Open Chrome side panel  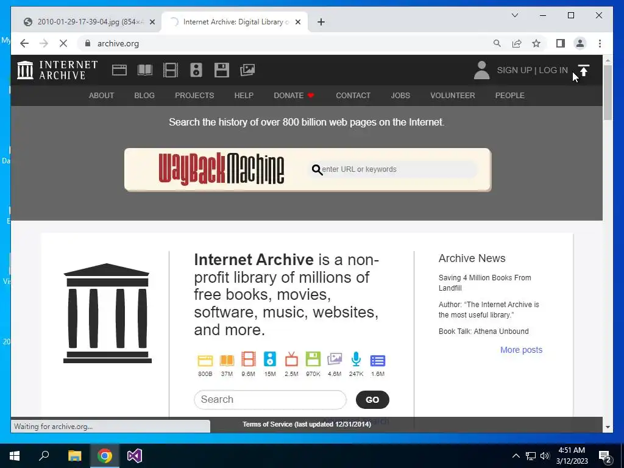pos(561,43)
